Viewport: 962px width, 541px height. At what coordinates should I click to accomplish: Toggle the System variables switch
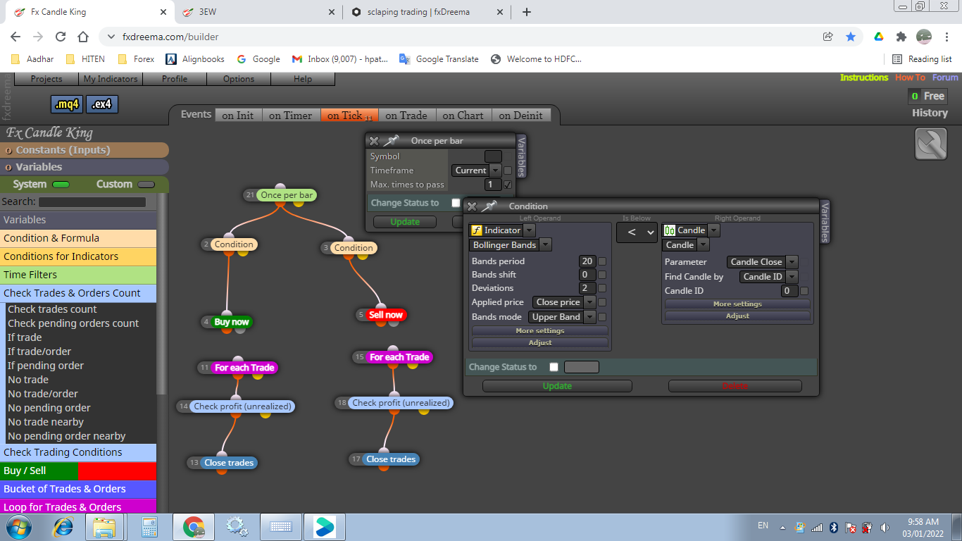(61, 185)
